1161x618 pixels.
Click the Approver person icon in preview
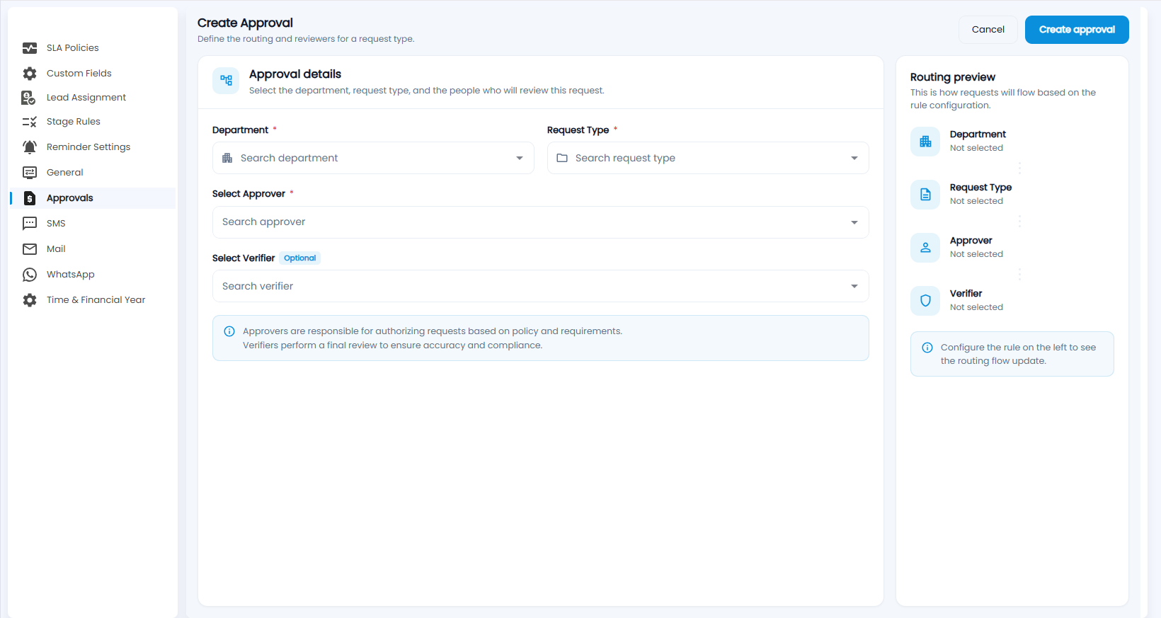pyautogui.click(x=925, y=248)
